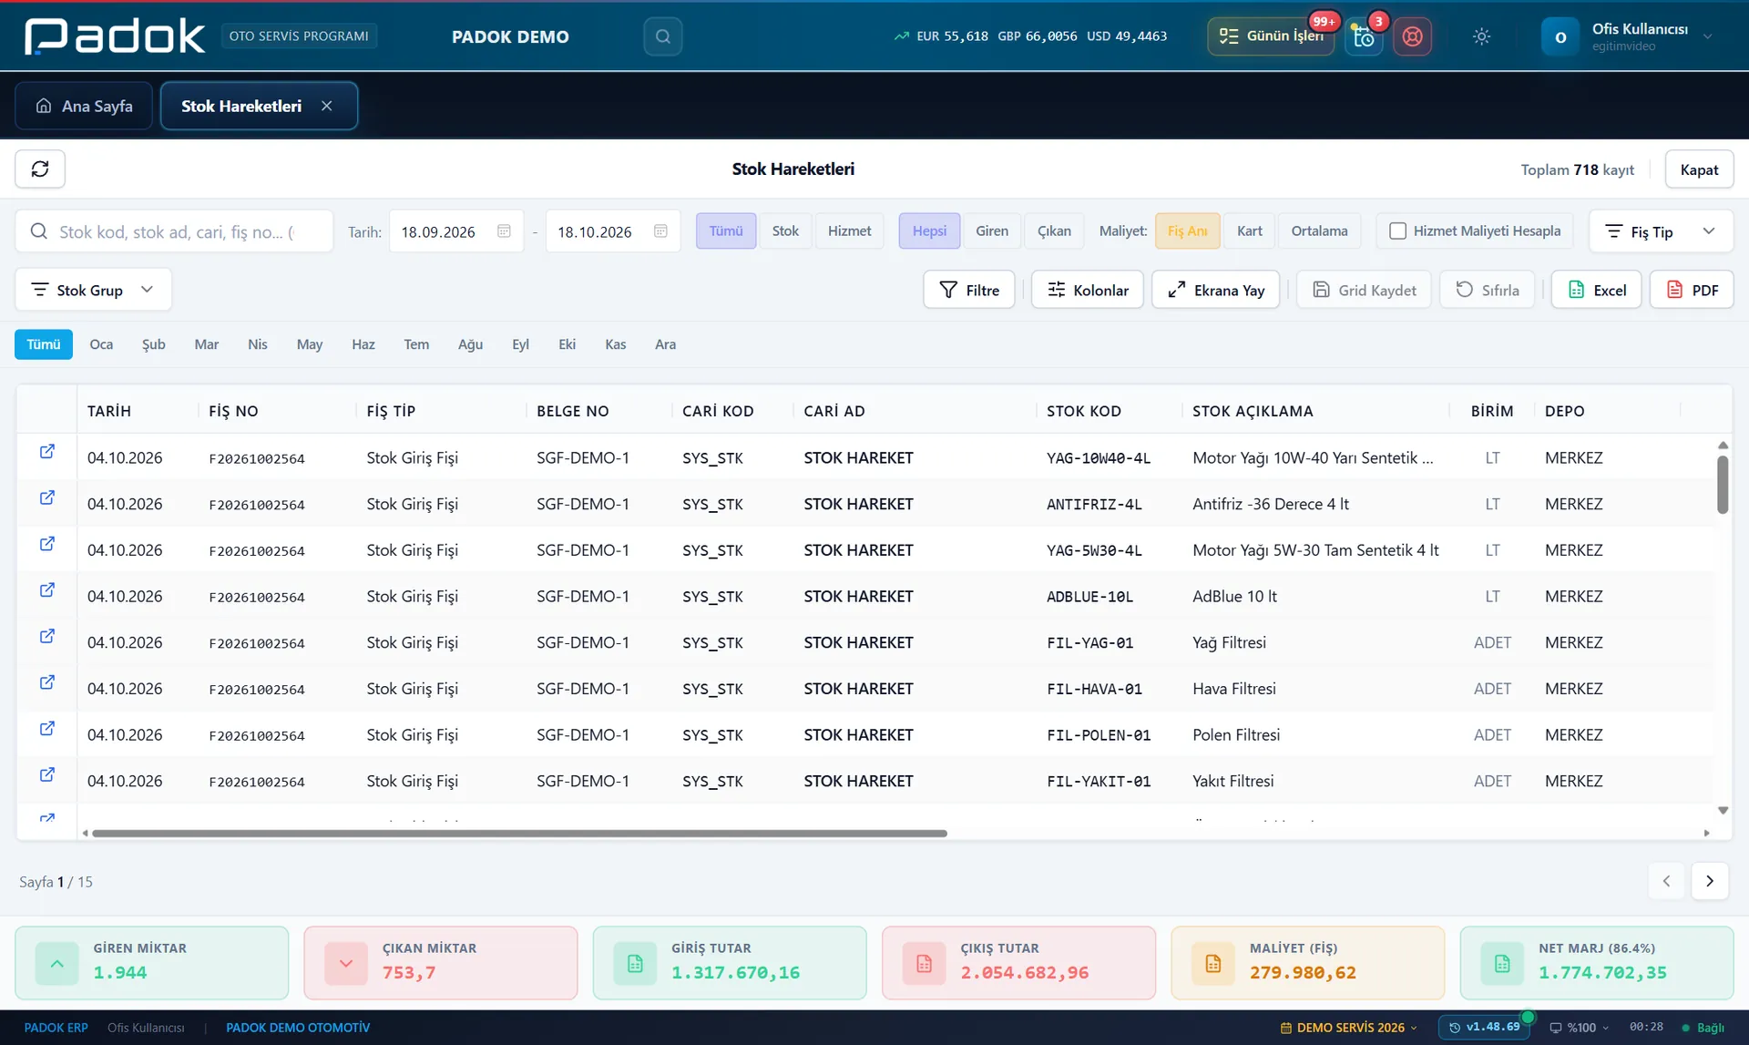Open the reminder clock icon with badge 3
Viewport: 1749px width, 1045px height.
click(x=1364, y=36)
